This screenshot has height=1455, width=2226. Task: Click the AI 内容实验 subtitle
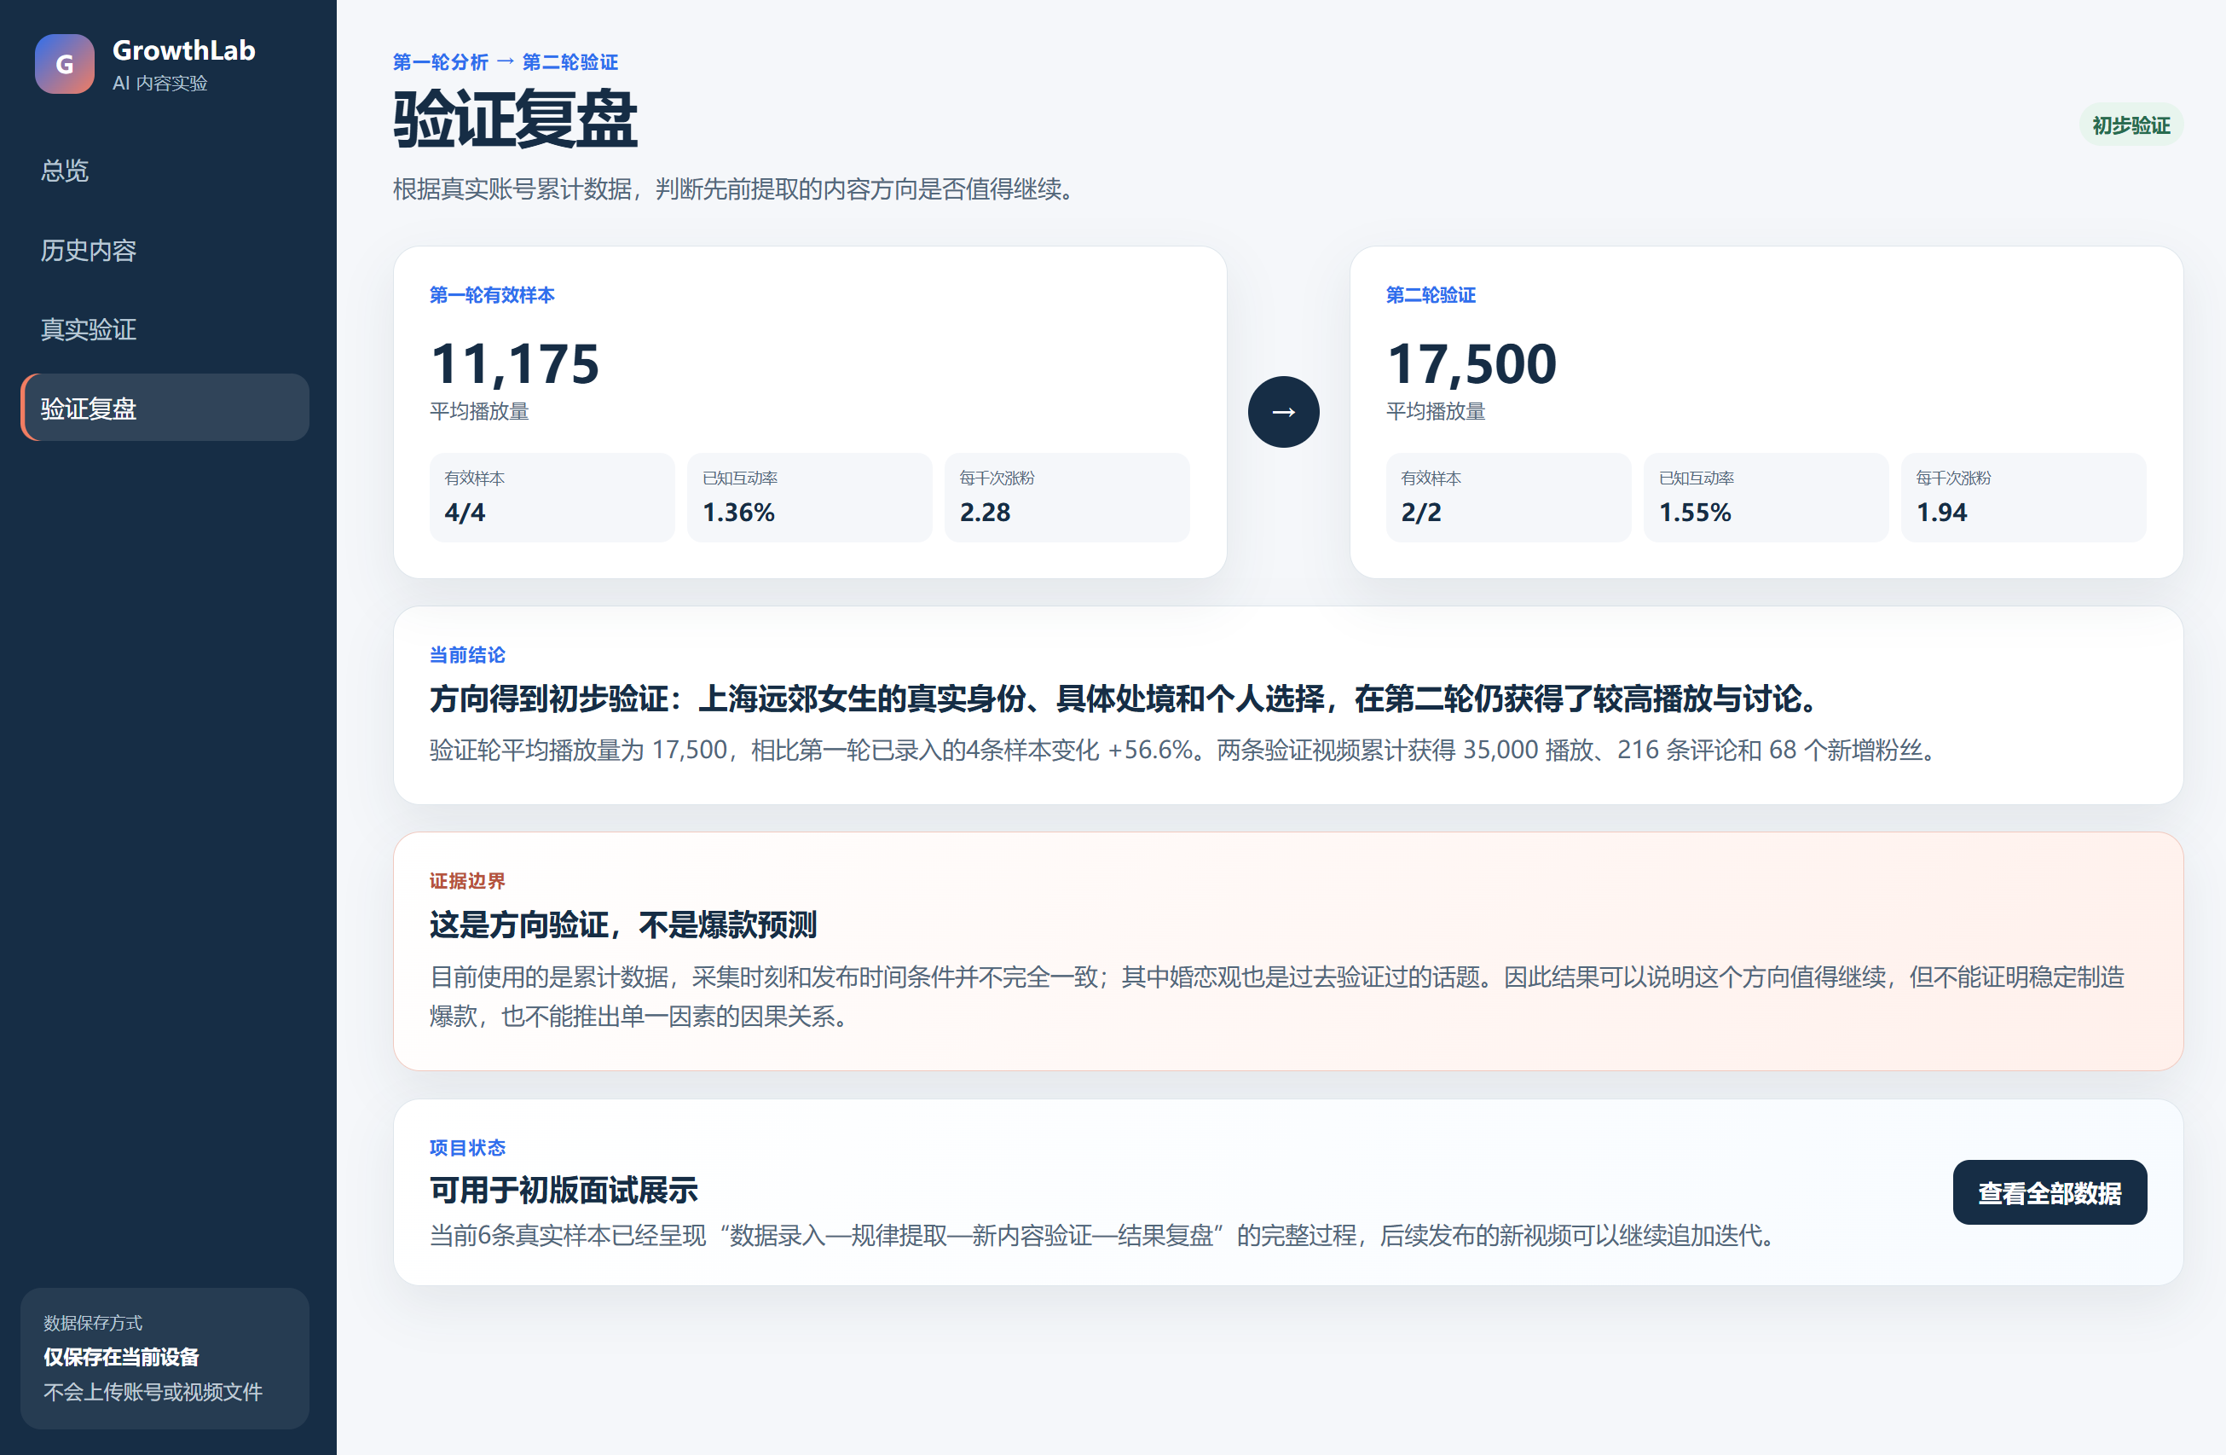(160, 84)
